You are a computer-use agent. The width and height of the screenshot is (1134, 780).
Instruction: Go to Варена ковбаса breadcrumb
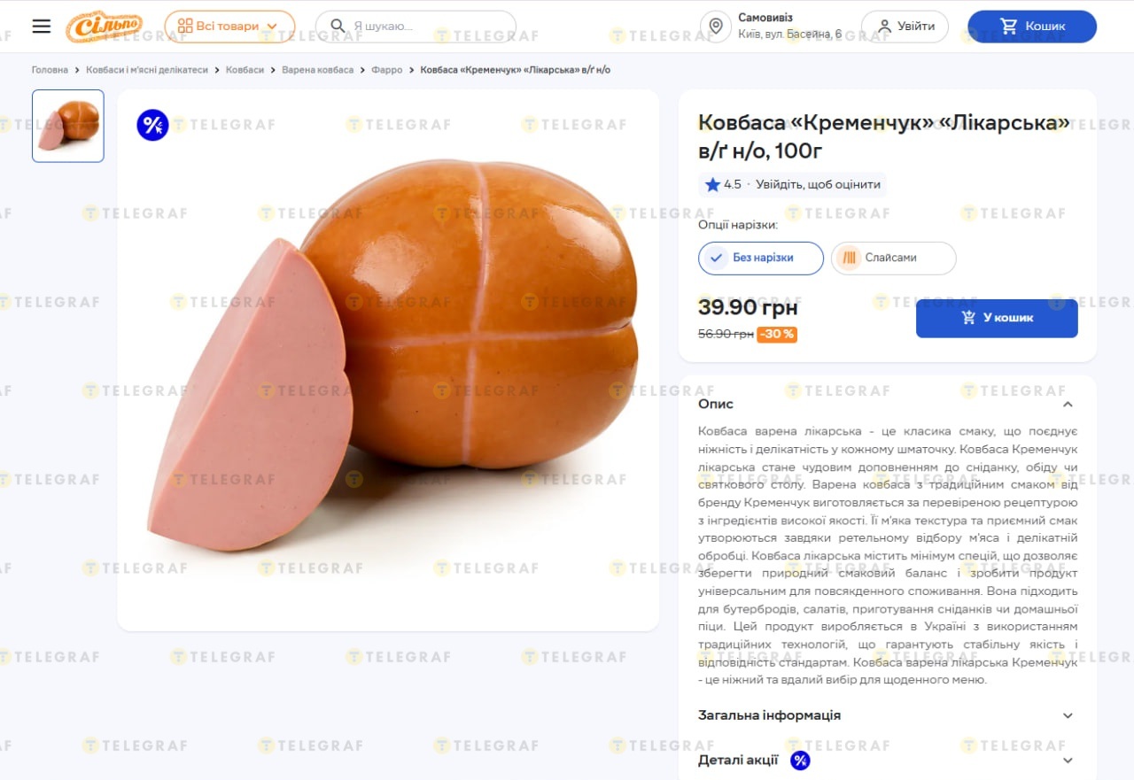point(317,70)
